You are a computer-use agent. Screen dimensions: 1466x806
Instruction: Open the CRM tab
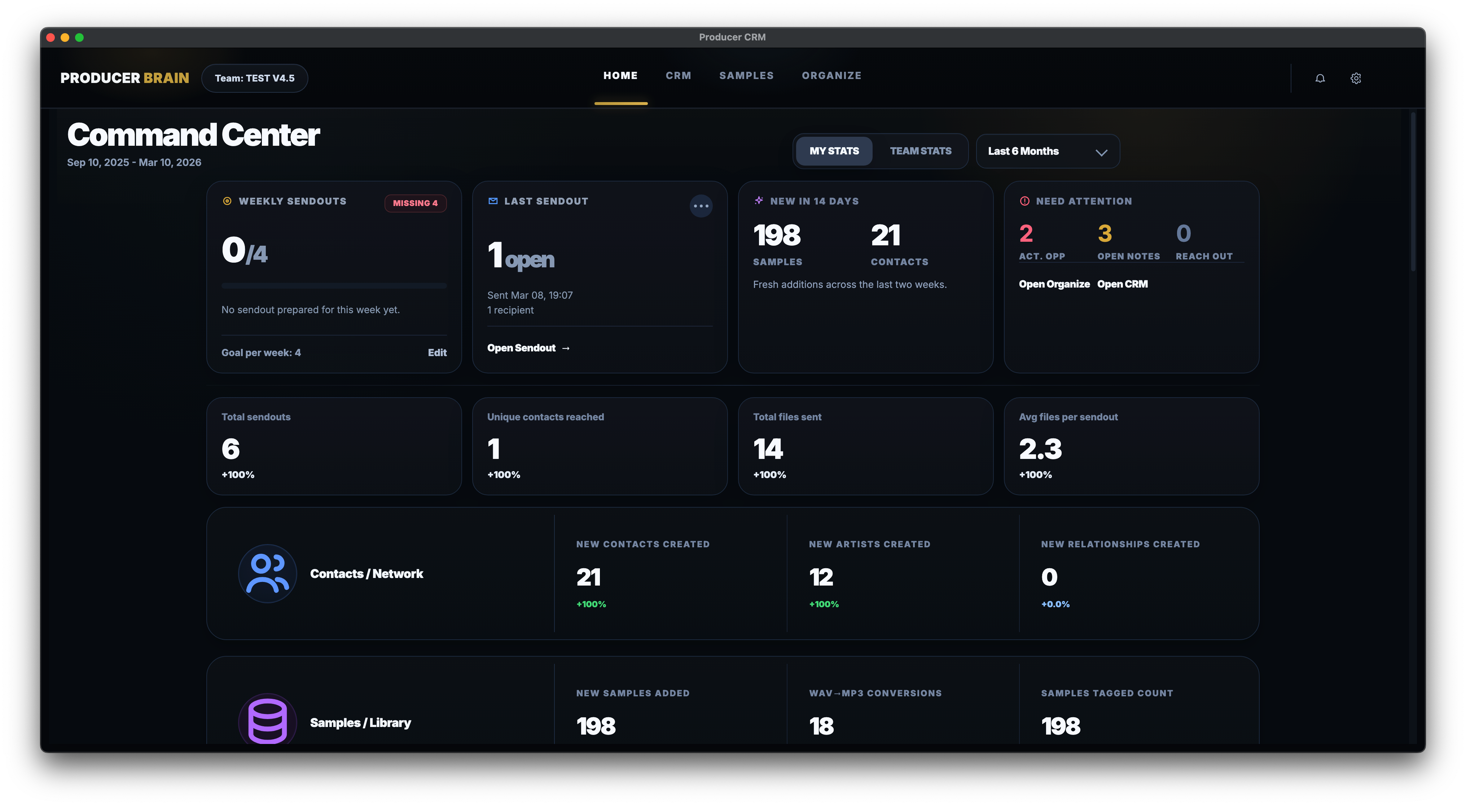(679, 76)
